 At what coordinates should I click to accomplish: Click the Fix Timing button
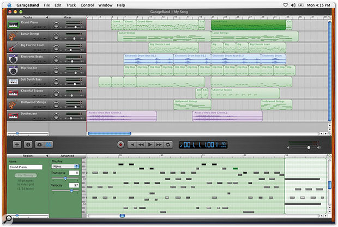26,175
